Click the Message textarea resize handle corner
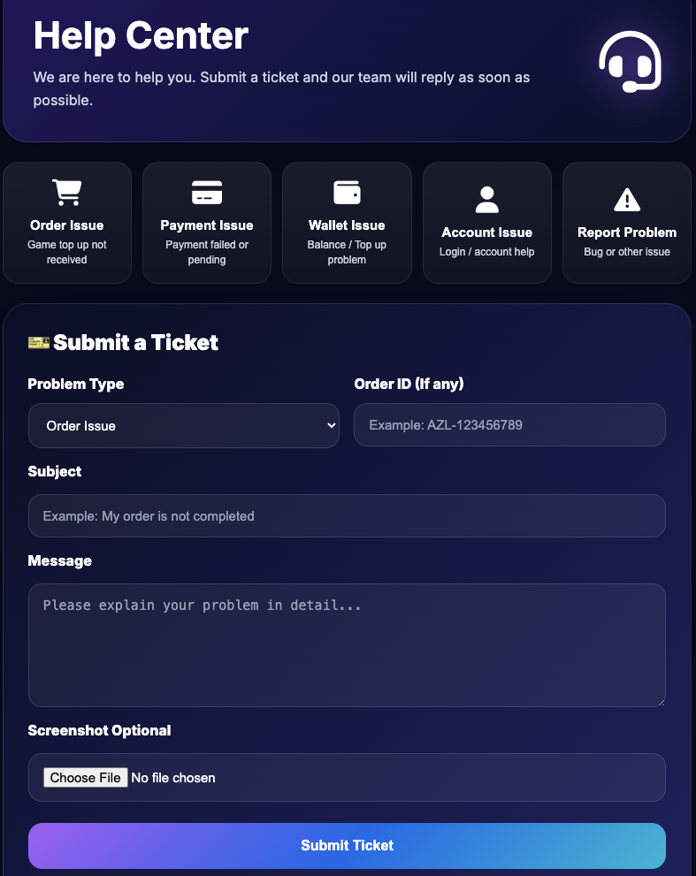Image resolution: width=696 pixels, height=876 pixels. click(662, 702)
